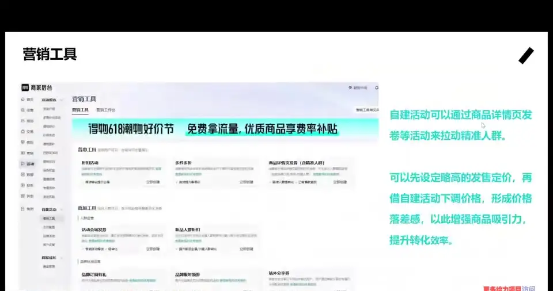Image resolution: width=553 pixels, height=291 pixels.
Task: Click 立即创建 on the 活动会场发券 card
Action: coord(153,249)
